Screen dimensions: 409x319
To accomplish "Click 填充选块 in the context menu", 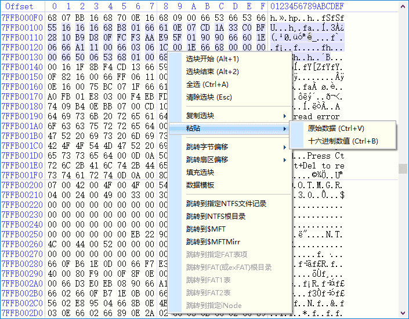I will click(x=200, y=172).
